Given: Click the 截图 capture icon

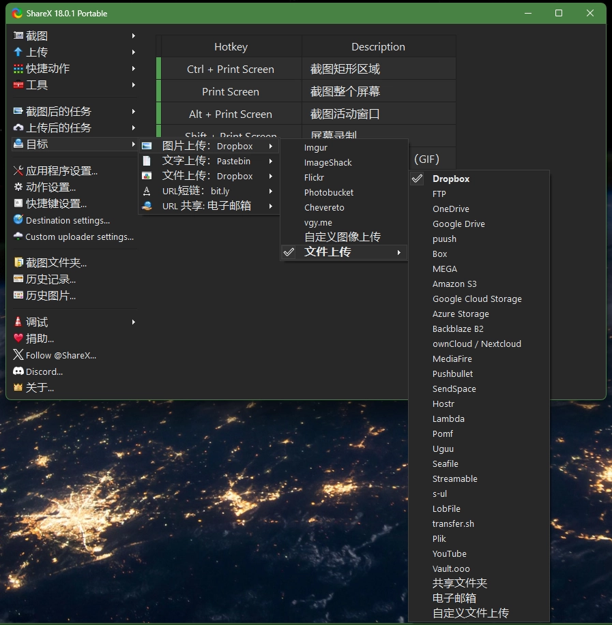Looking at the screenshot, I should (x=18, y=35).
